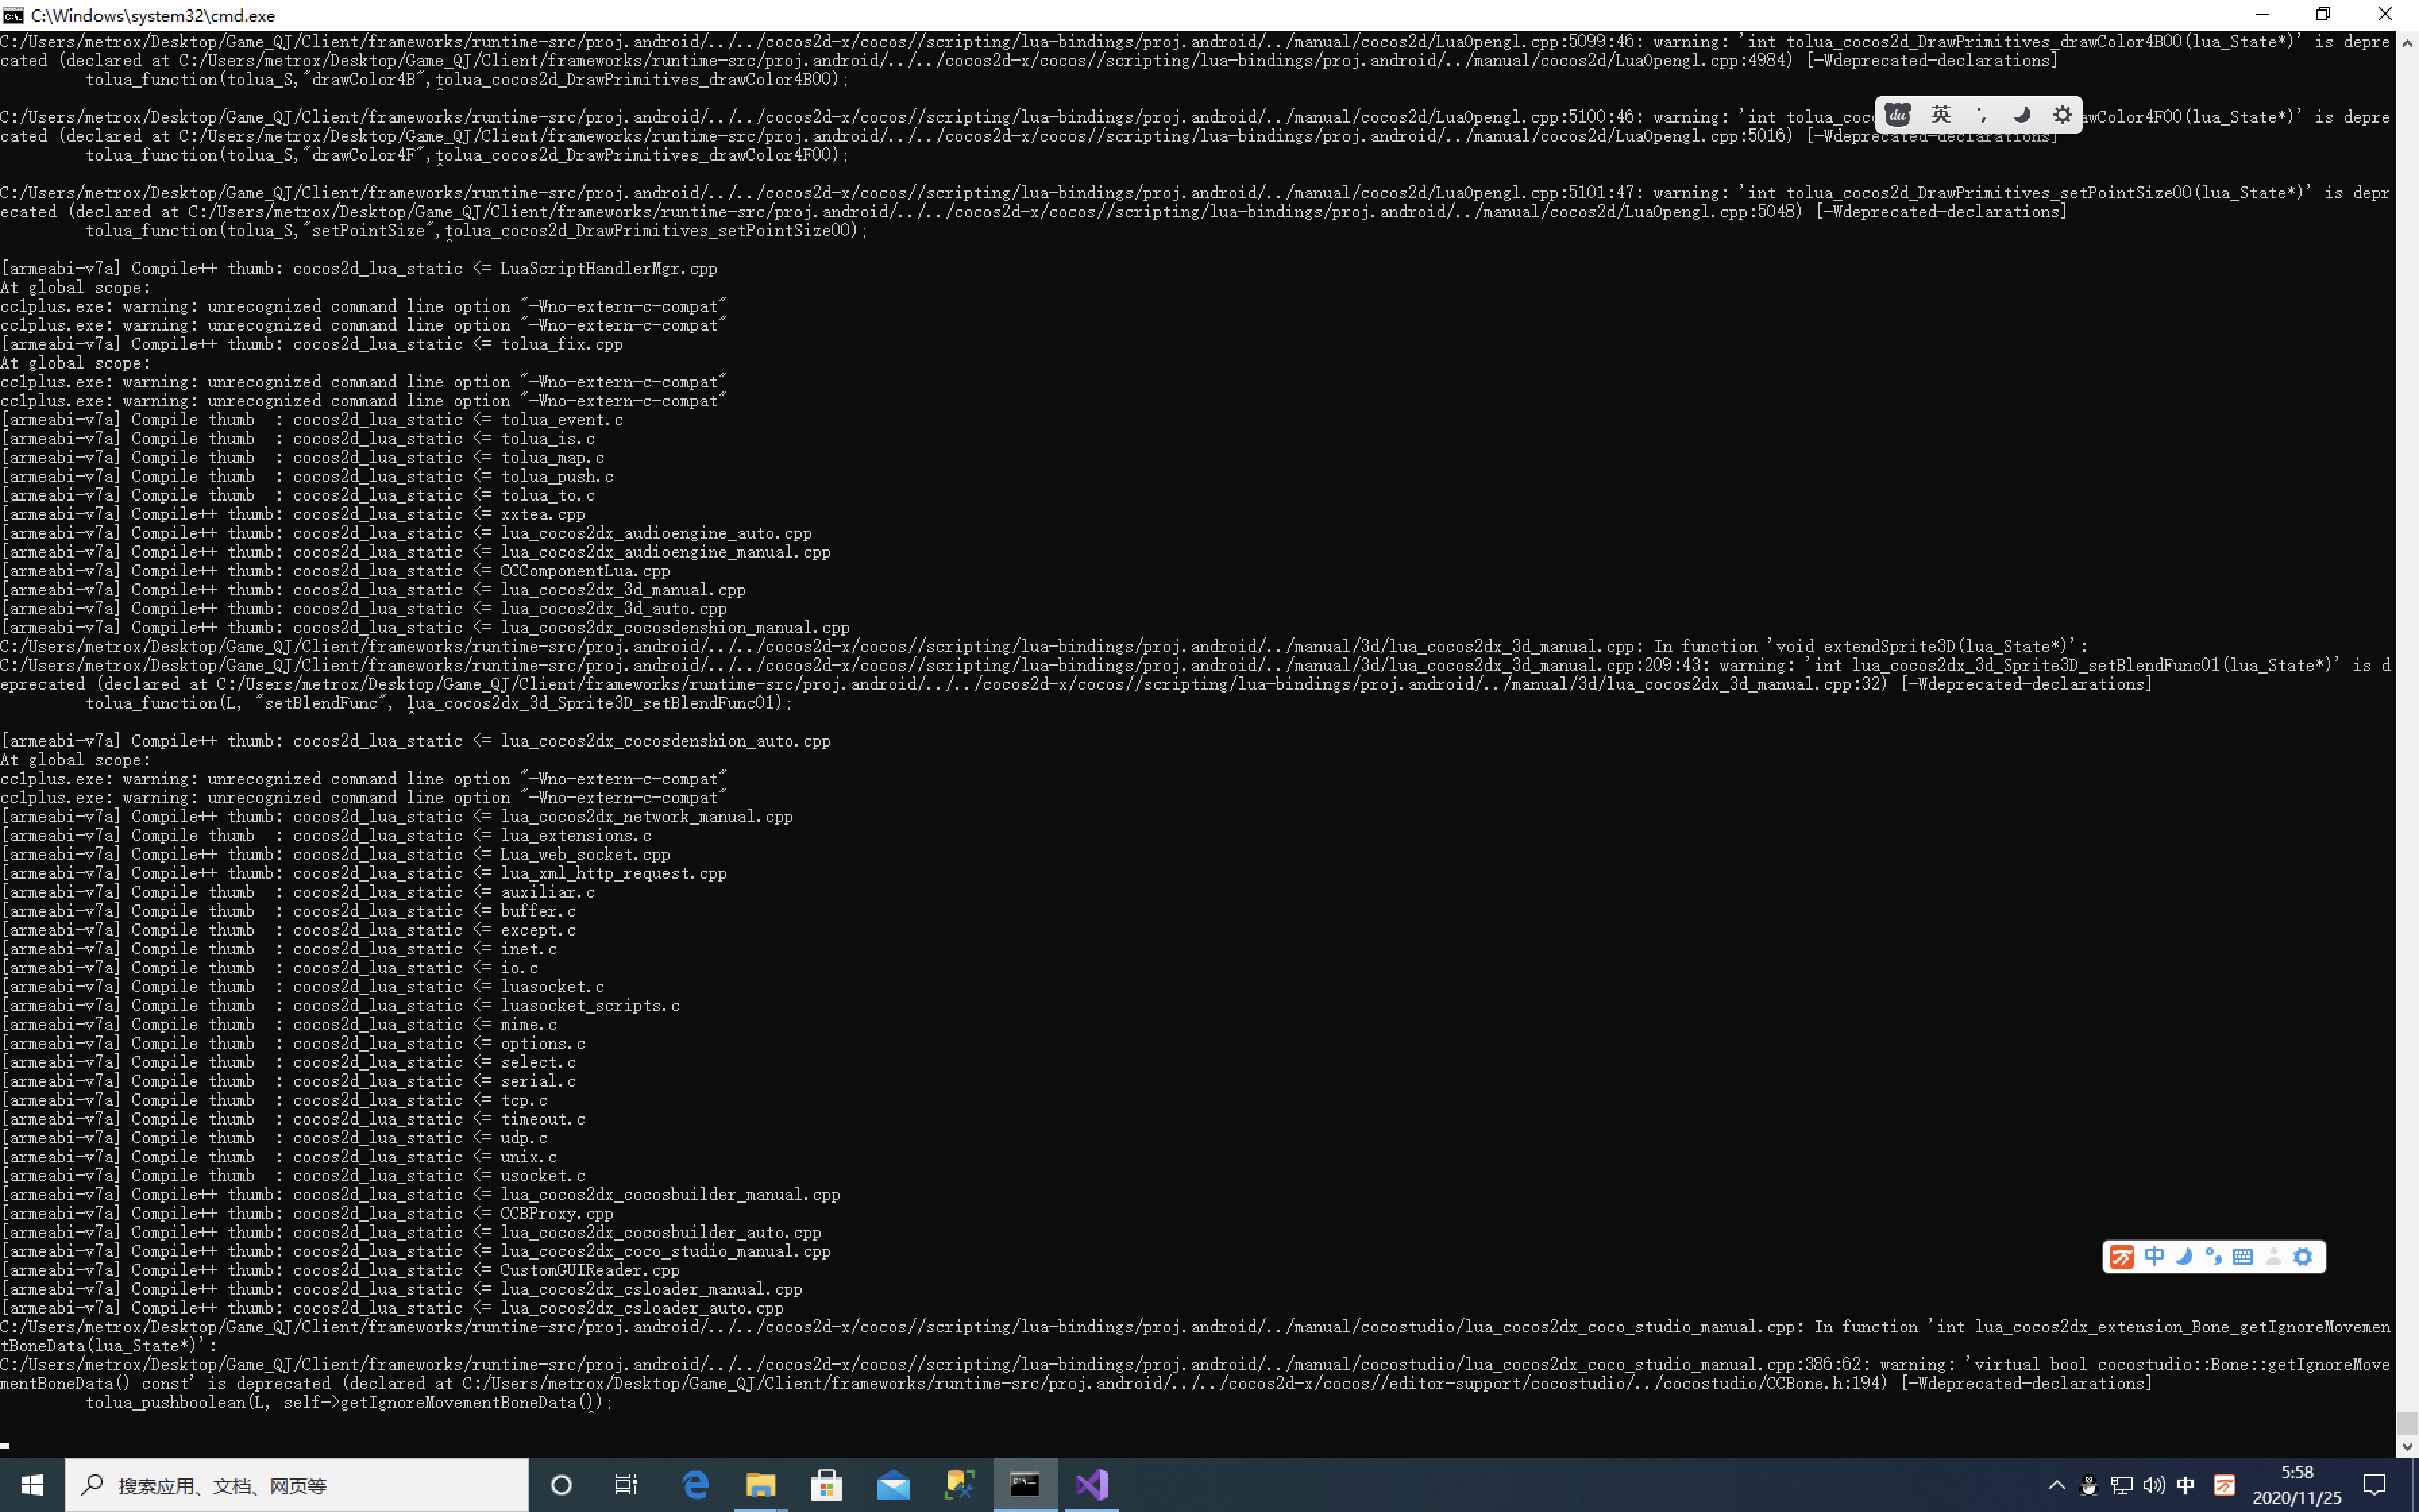2419x1512 pixels.
Task: Click the Windows search box
Action: (297, 1485)
